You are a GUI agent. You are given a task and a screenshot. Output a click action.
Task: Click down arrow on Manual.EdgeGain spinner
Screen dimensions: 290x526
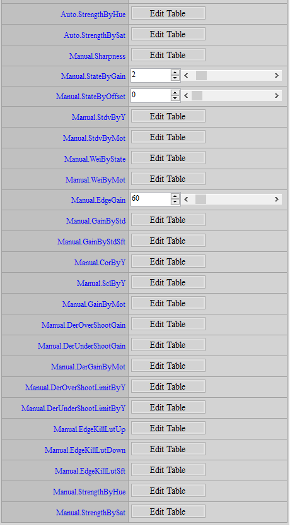click(175, 202)
